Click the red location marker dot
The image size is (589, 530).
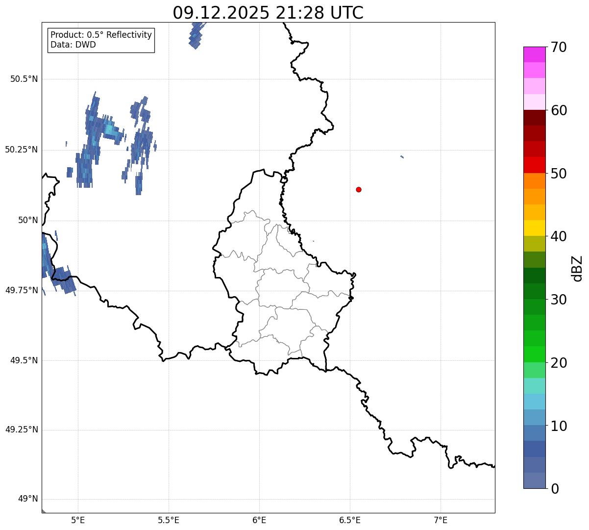point(359,190)
